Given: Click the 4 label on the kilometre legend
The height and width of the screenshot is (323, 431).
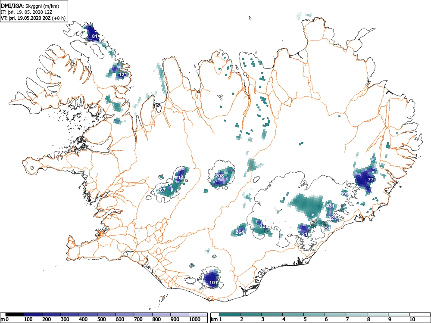Looking at the screenshot, I should click(x=284, y=320).
